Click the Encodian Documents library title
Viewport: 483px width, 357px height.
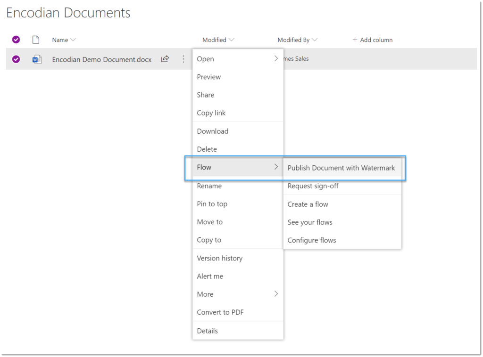click(68, 13)
